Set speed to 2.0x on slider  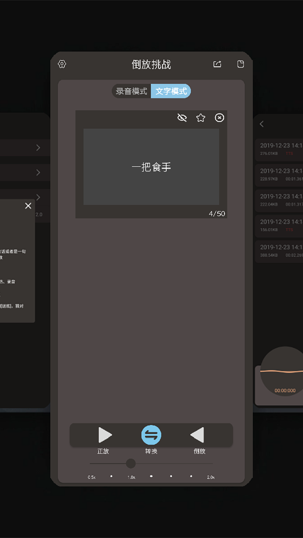pyautogui.click(x=211, y=464)
